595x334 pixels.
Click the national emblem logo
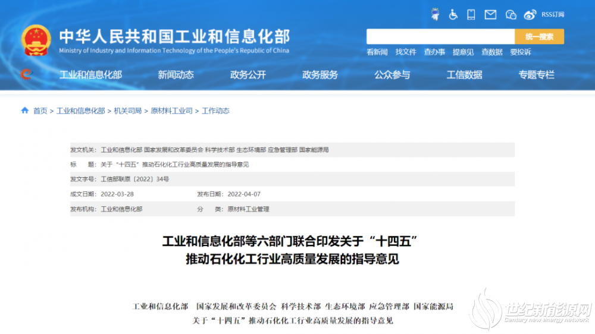point(36,40)
